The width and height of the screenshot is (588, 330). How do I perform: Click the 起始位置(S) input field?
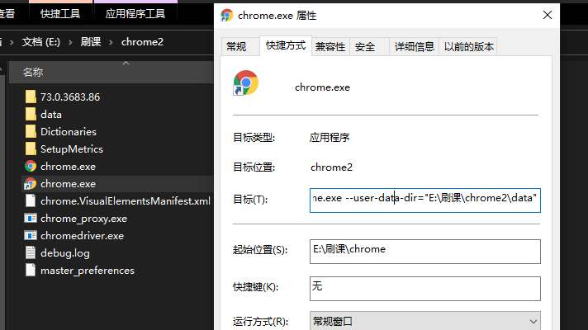coord(424,252)
